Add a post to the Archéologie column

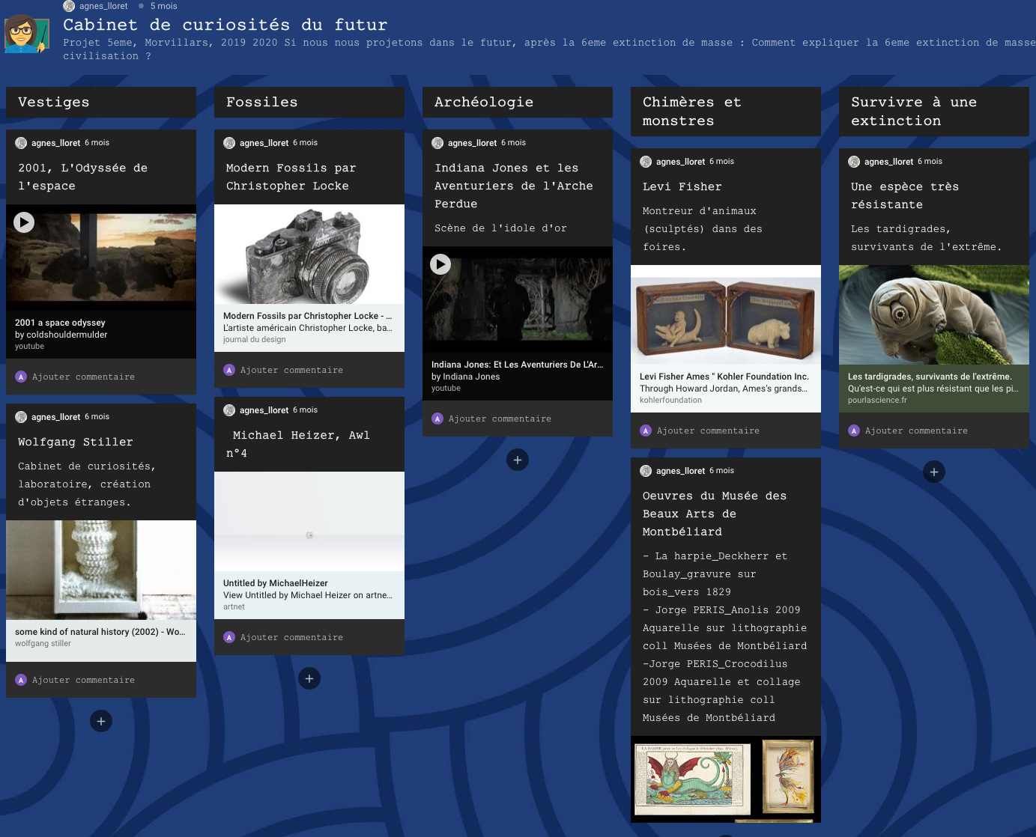tap(518, 460)
